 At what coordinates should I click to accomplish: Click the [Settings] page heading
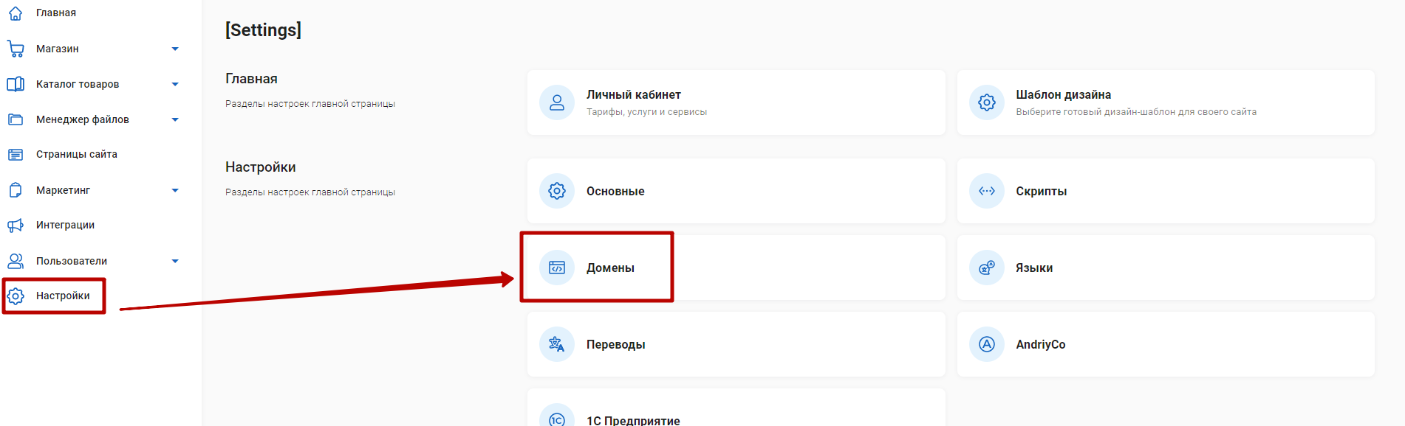tap(263, 30)
